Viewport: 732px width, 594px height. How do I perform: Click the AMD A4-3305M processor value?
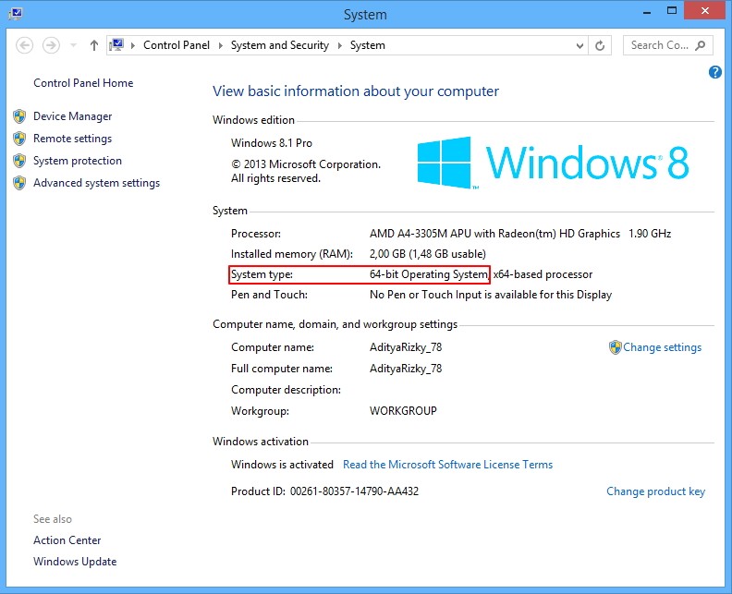tap(520, 234)
